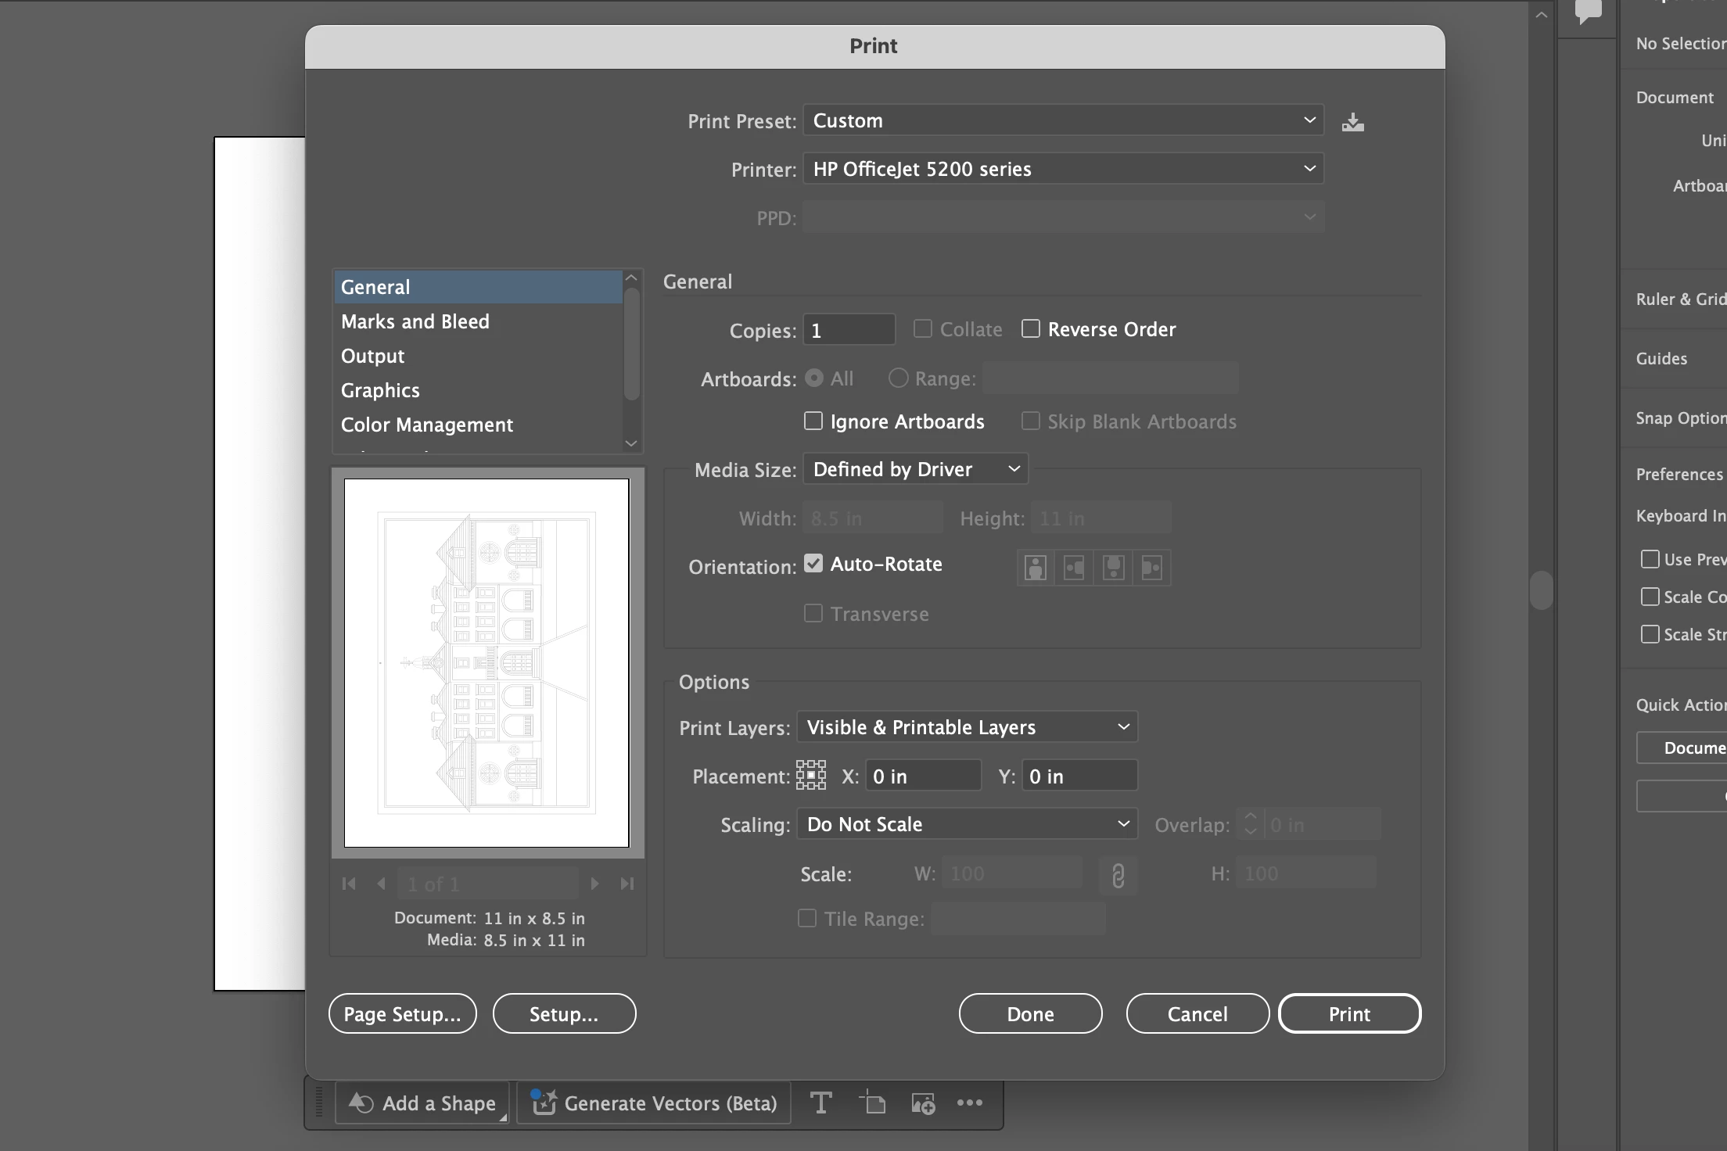Select landscape right orientation icon
Viewport: 1727px width, 1151px height.
tap(1152, 568)
